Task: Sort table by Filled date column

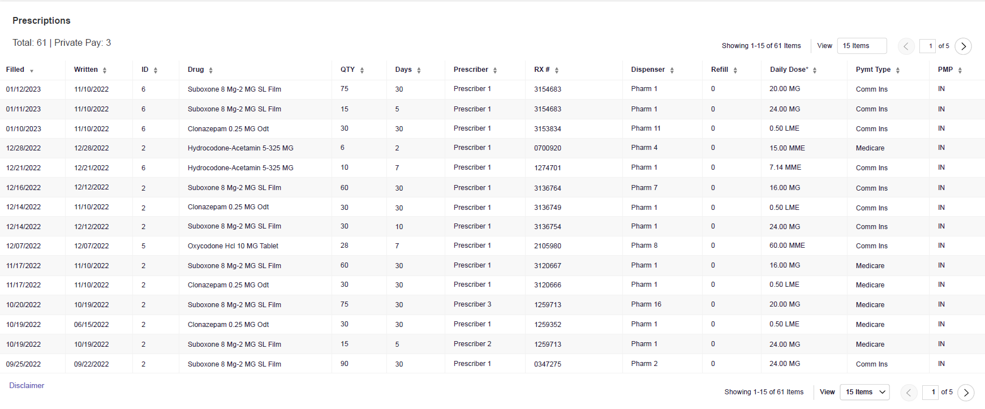Action: pos(32,71)
